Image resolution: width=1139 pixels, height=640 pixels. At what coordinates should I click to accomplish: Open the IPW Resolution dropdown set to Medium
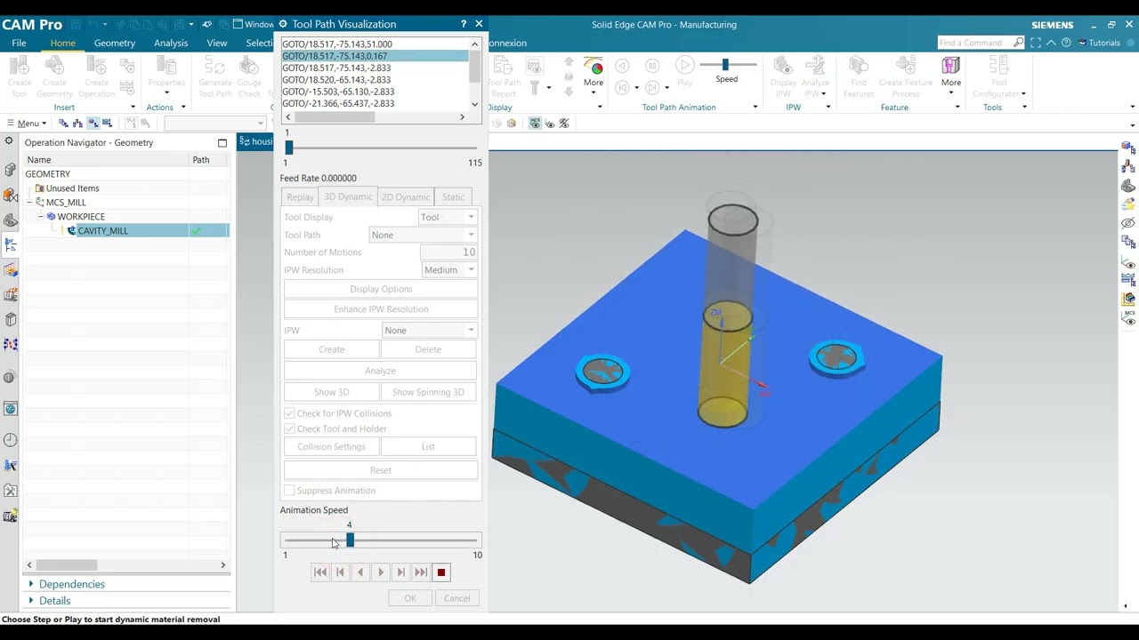449,270
